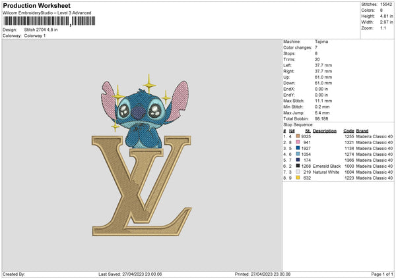Select the pink swatch for thread 1321
The height and width of the screenshot is (279, 396).
pos(298,142)
